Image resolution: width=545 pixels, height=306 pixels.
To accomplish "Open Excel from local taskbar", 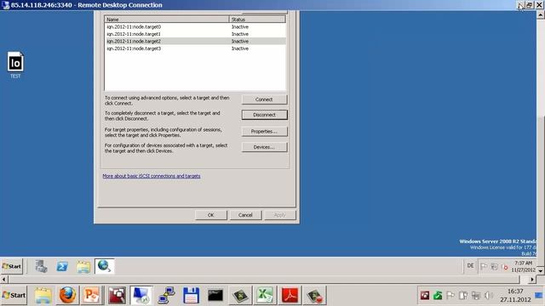I will [265, 296].
